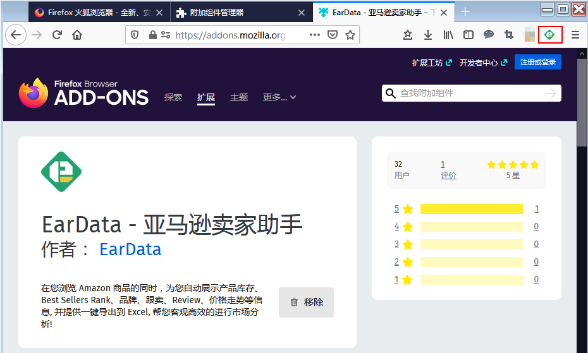Click the 移除 button
This screenshot has width=588, height=353.
click(306, 302)
